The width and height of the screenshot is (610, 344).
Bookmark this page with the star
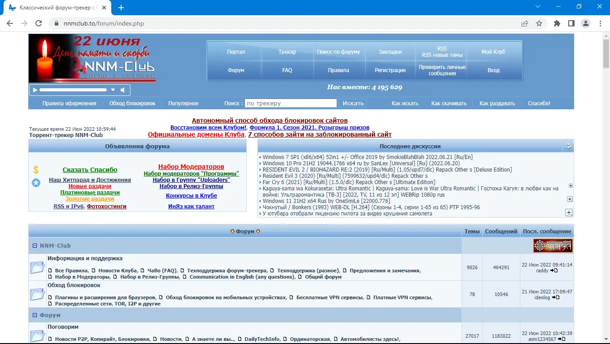coord(539,23)
